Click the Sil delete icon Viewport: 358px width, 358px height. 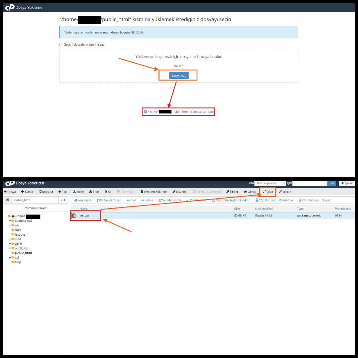[106, 192]
